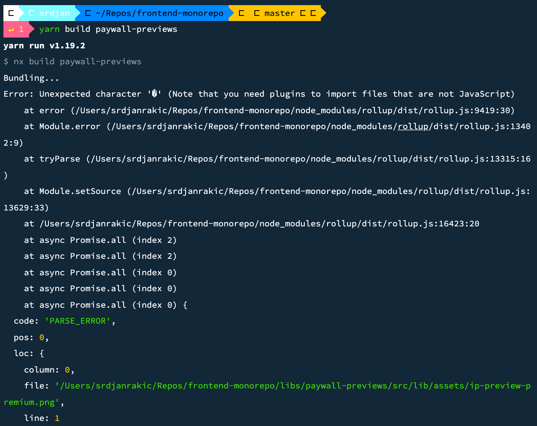
Task: Select the "master" branch name text
Action: [279, 13]
